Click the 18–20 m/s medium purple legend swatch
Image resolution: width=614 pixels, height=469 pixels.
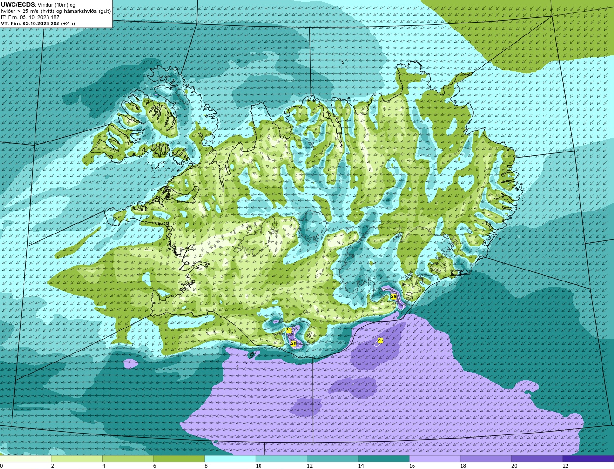pyautogui.click(x=486, y=458)
